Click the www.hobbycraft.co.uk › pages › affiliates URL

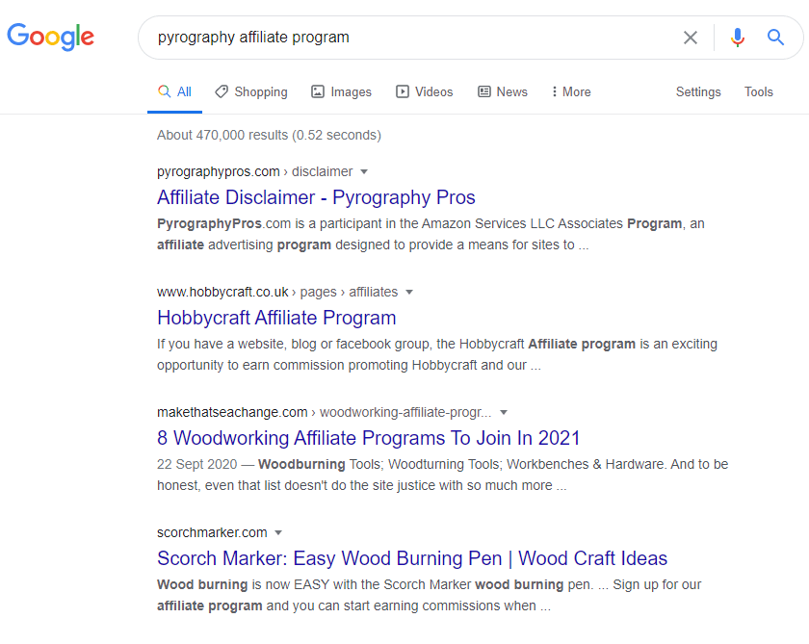pyautogui.click(x=277, y=292)
